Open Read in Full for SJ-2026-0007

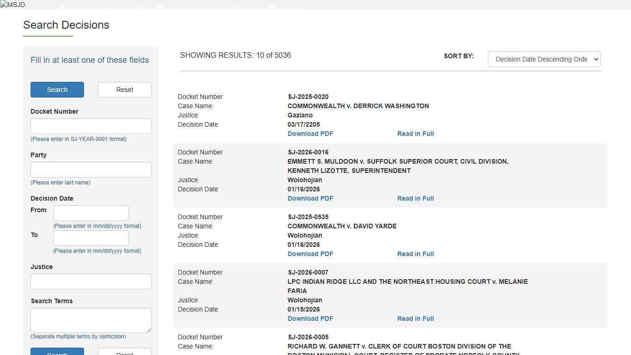click(x=415, y=318)
